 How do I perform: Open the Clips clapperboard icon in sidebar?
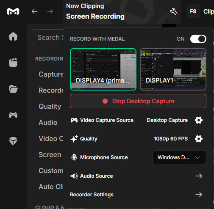click(13, 63)
